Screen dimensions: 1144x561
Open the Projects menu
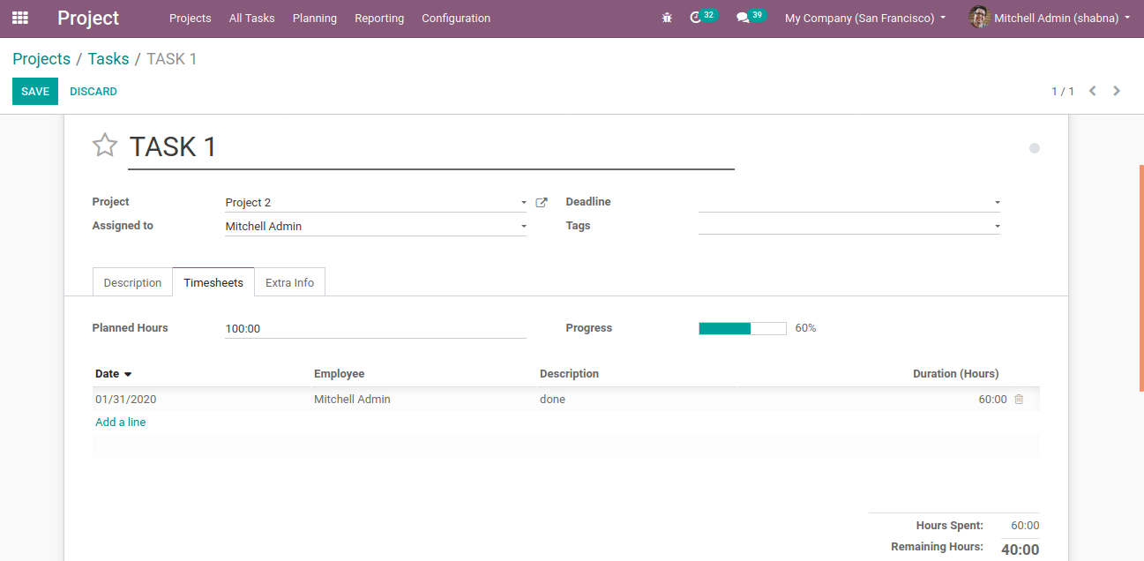(x=191, y=18)
